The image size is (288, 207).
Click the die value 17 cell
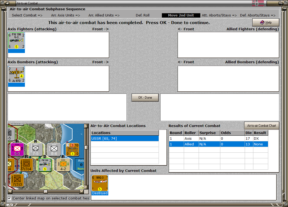[249, 139]
